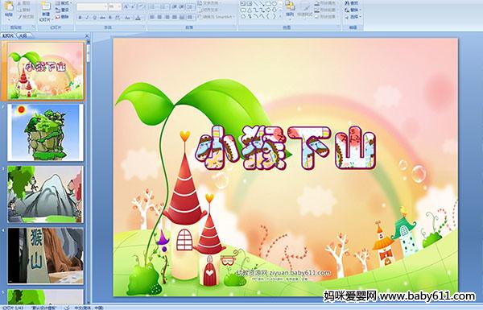Switch to the Outline tab in the left pane

pos(23,35)
